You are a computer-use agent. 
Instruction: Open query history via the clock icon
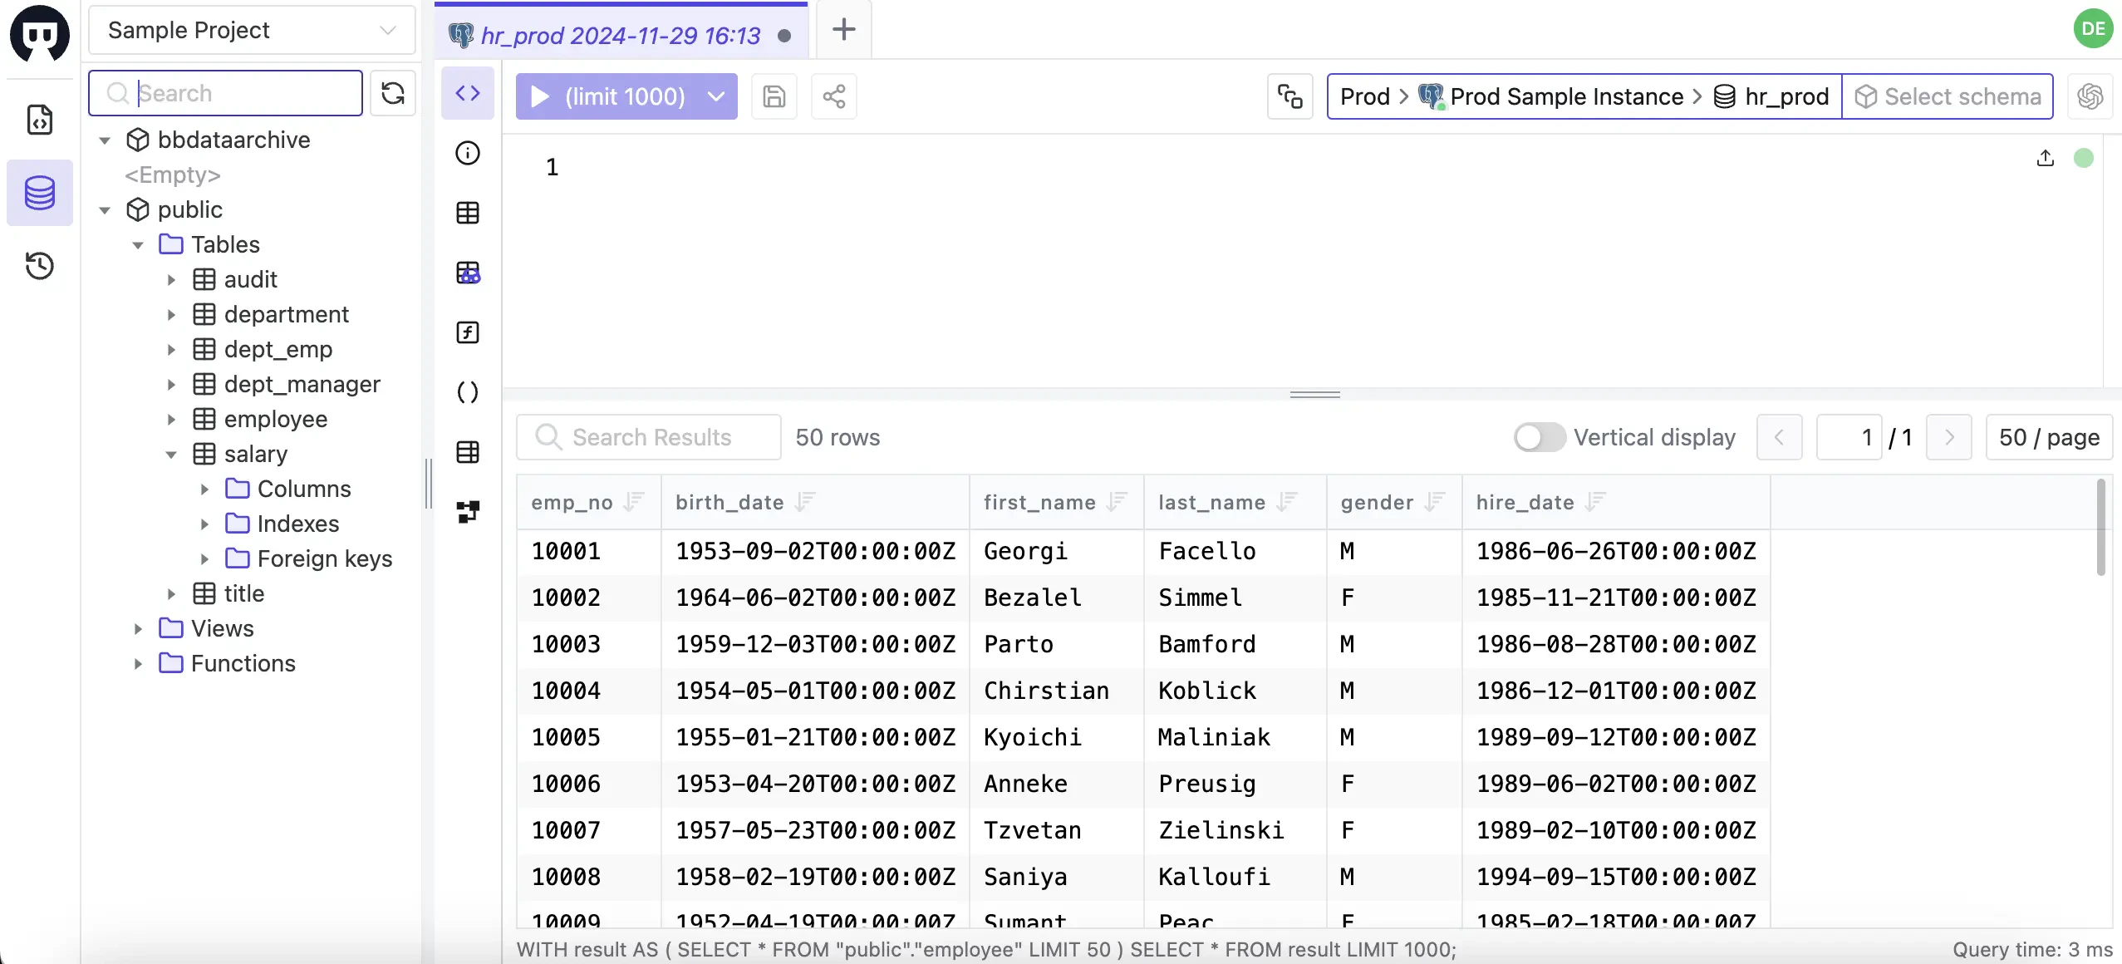[40, 266]
